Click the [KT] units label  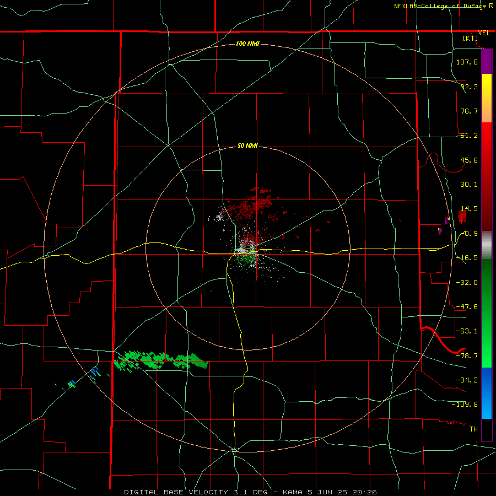pyautogui.click(x=471, y=38)
